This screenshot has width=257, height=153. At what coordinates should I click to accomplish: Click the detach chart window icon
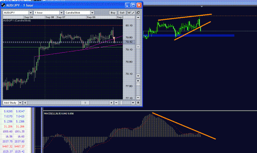pos(138,13)
